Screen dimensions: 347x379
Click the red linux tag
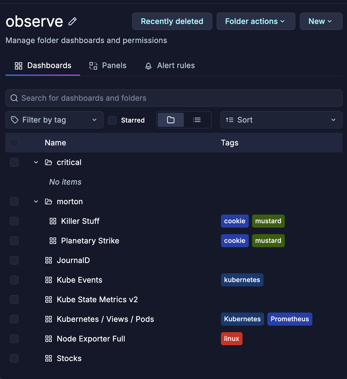coord(232,339)
